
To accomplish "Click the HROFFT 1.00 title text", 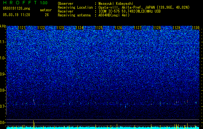I will pos(25,3).
